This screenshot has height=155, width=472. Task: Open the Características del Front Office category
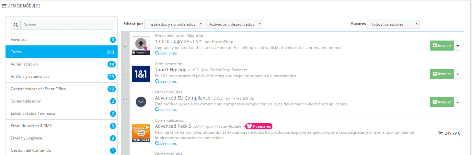pyautogui.click(x=62, y=89)
